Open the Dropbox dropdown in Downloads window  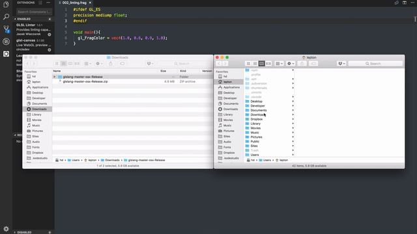[x=150, y=64]
